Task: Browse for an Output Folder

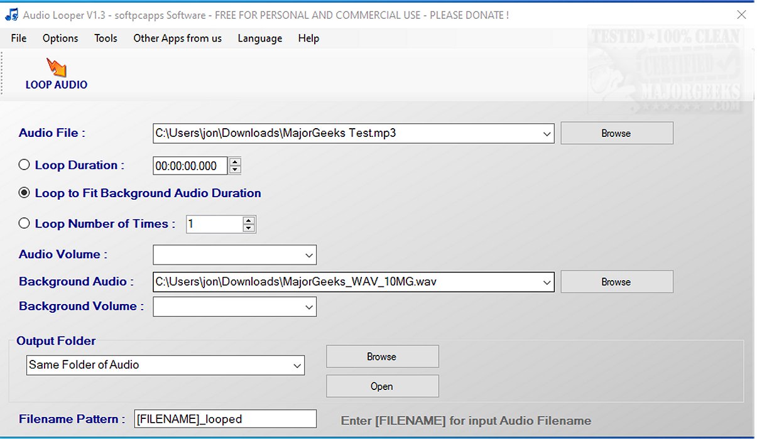Action: click(x=382, y=356)
